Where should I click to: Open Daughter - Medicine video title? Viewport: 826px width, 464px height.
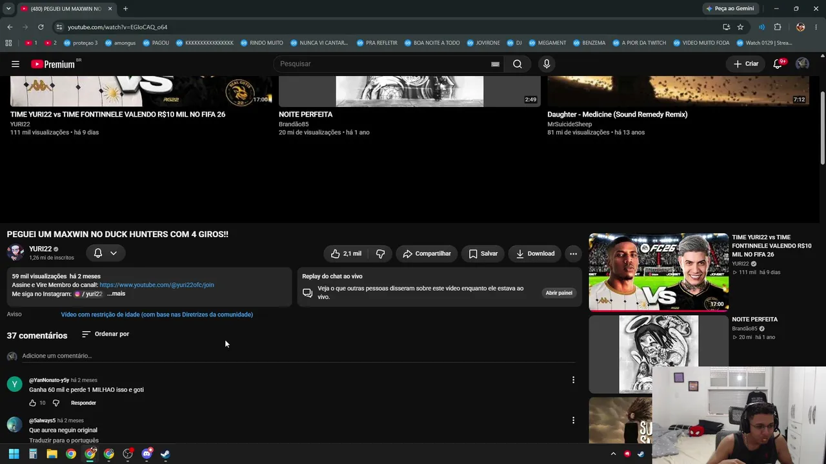tap(618, 115)
